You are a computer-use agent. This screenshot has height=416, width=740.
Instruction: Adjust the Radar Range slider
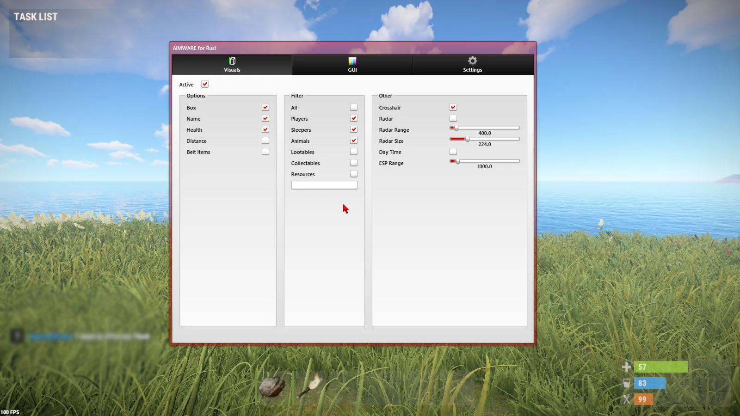tap(485, 128)
